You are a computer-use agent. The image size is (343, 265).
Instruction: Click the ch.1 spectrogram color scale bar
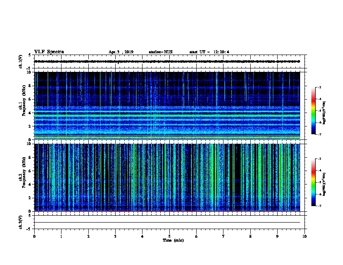point(314,111)
